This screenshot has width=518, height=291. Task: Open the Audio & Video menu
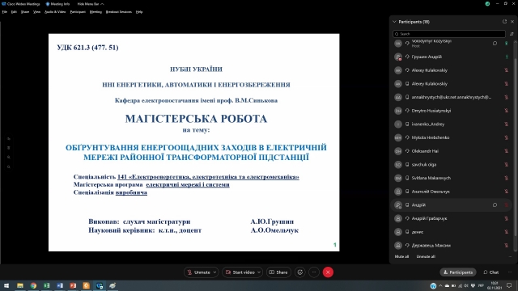click(55, 12)
